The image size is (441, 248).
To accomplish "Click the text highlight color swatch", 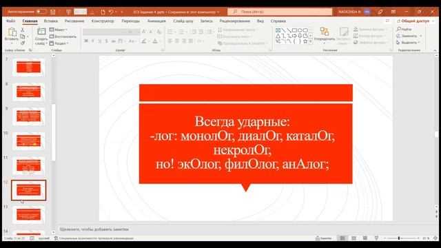I will [144, 41].
